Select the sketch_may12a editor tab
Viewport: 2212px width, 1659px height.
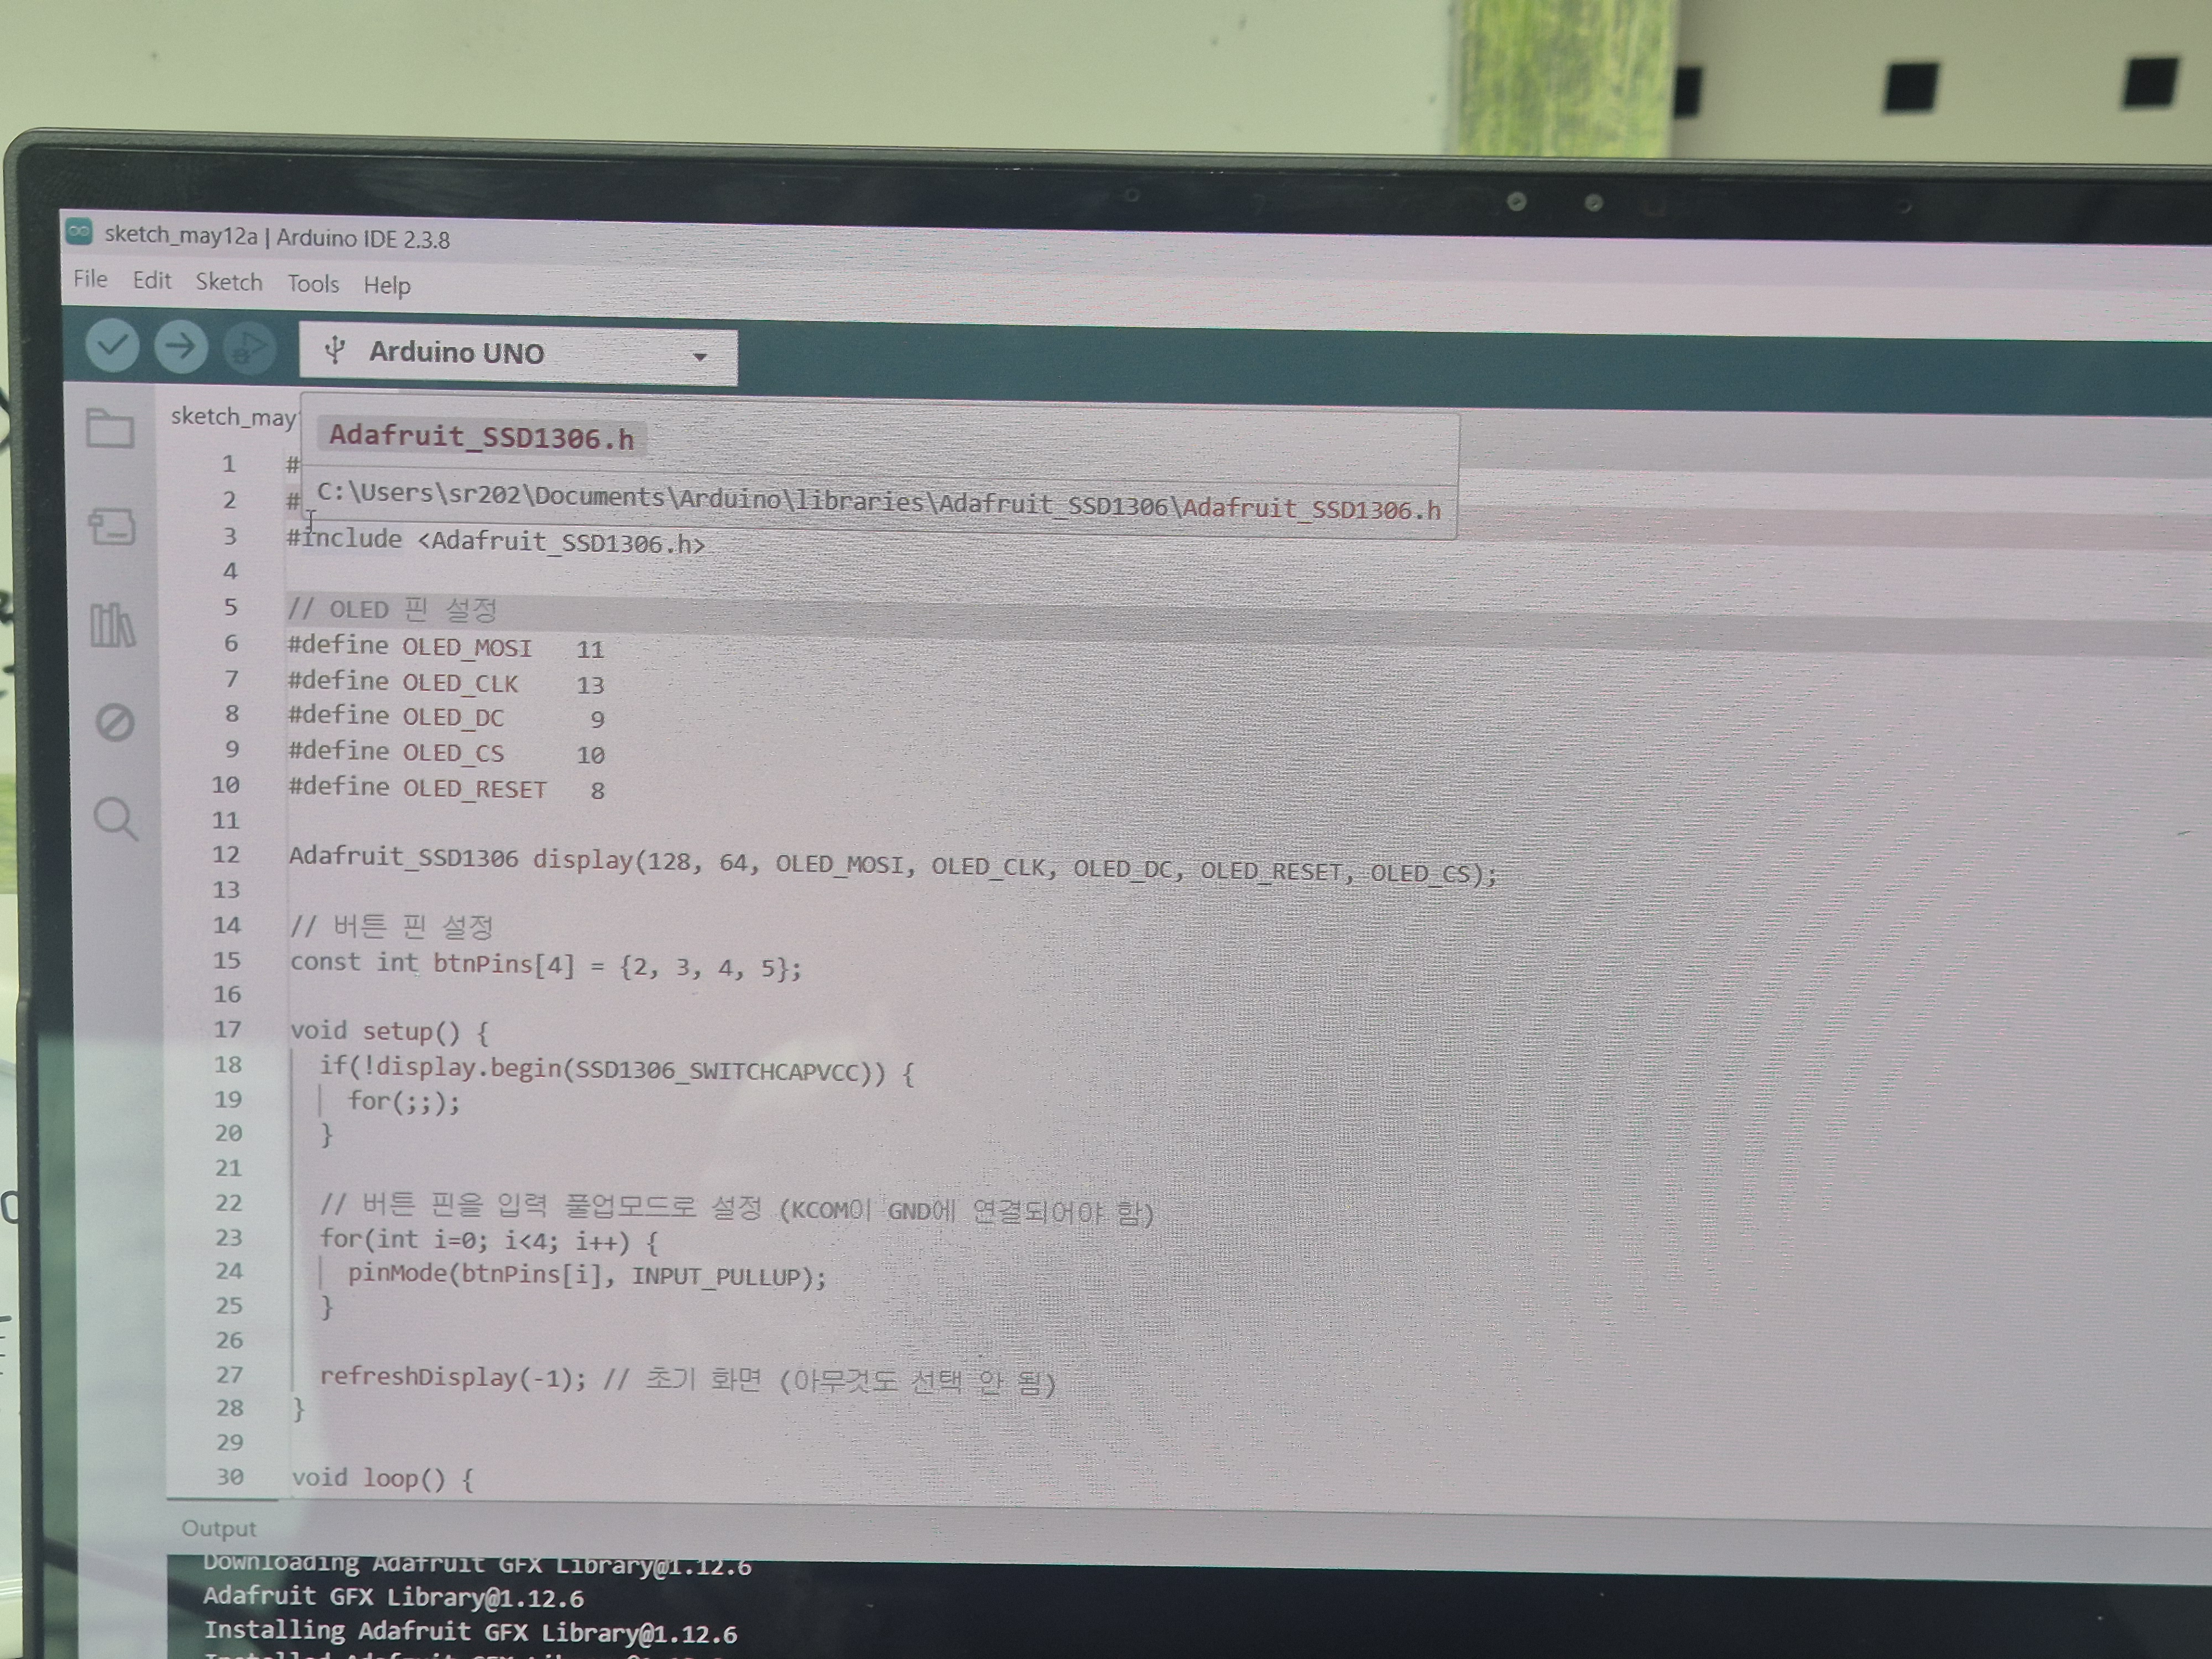pos(233,416)
